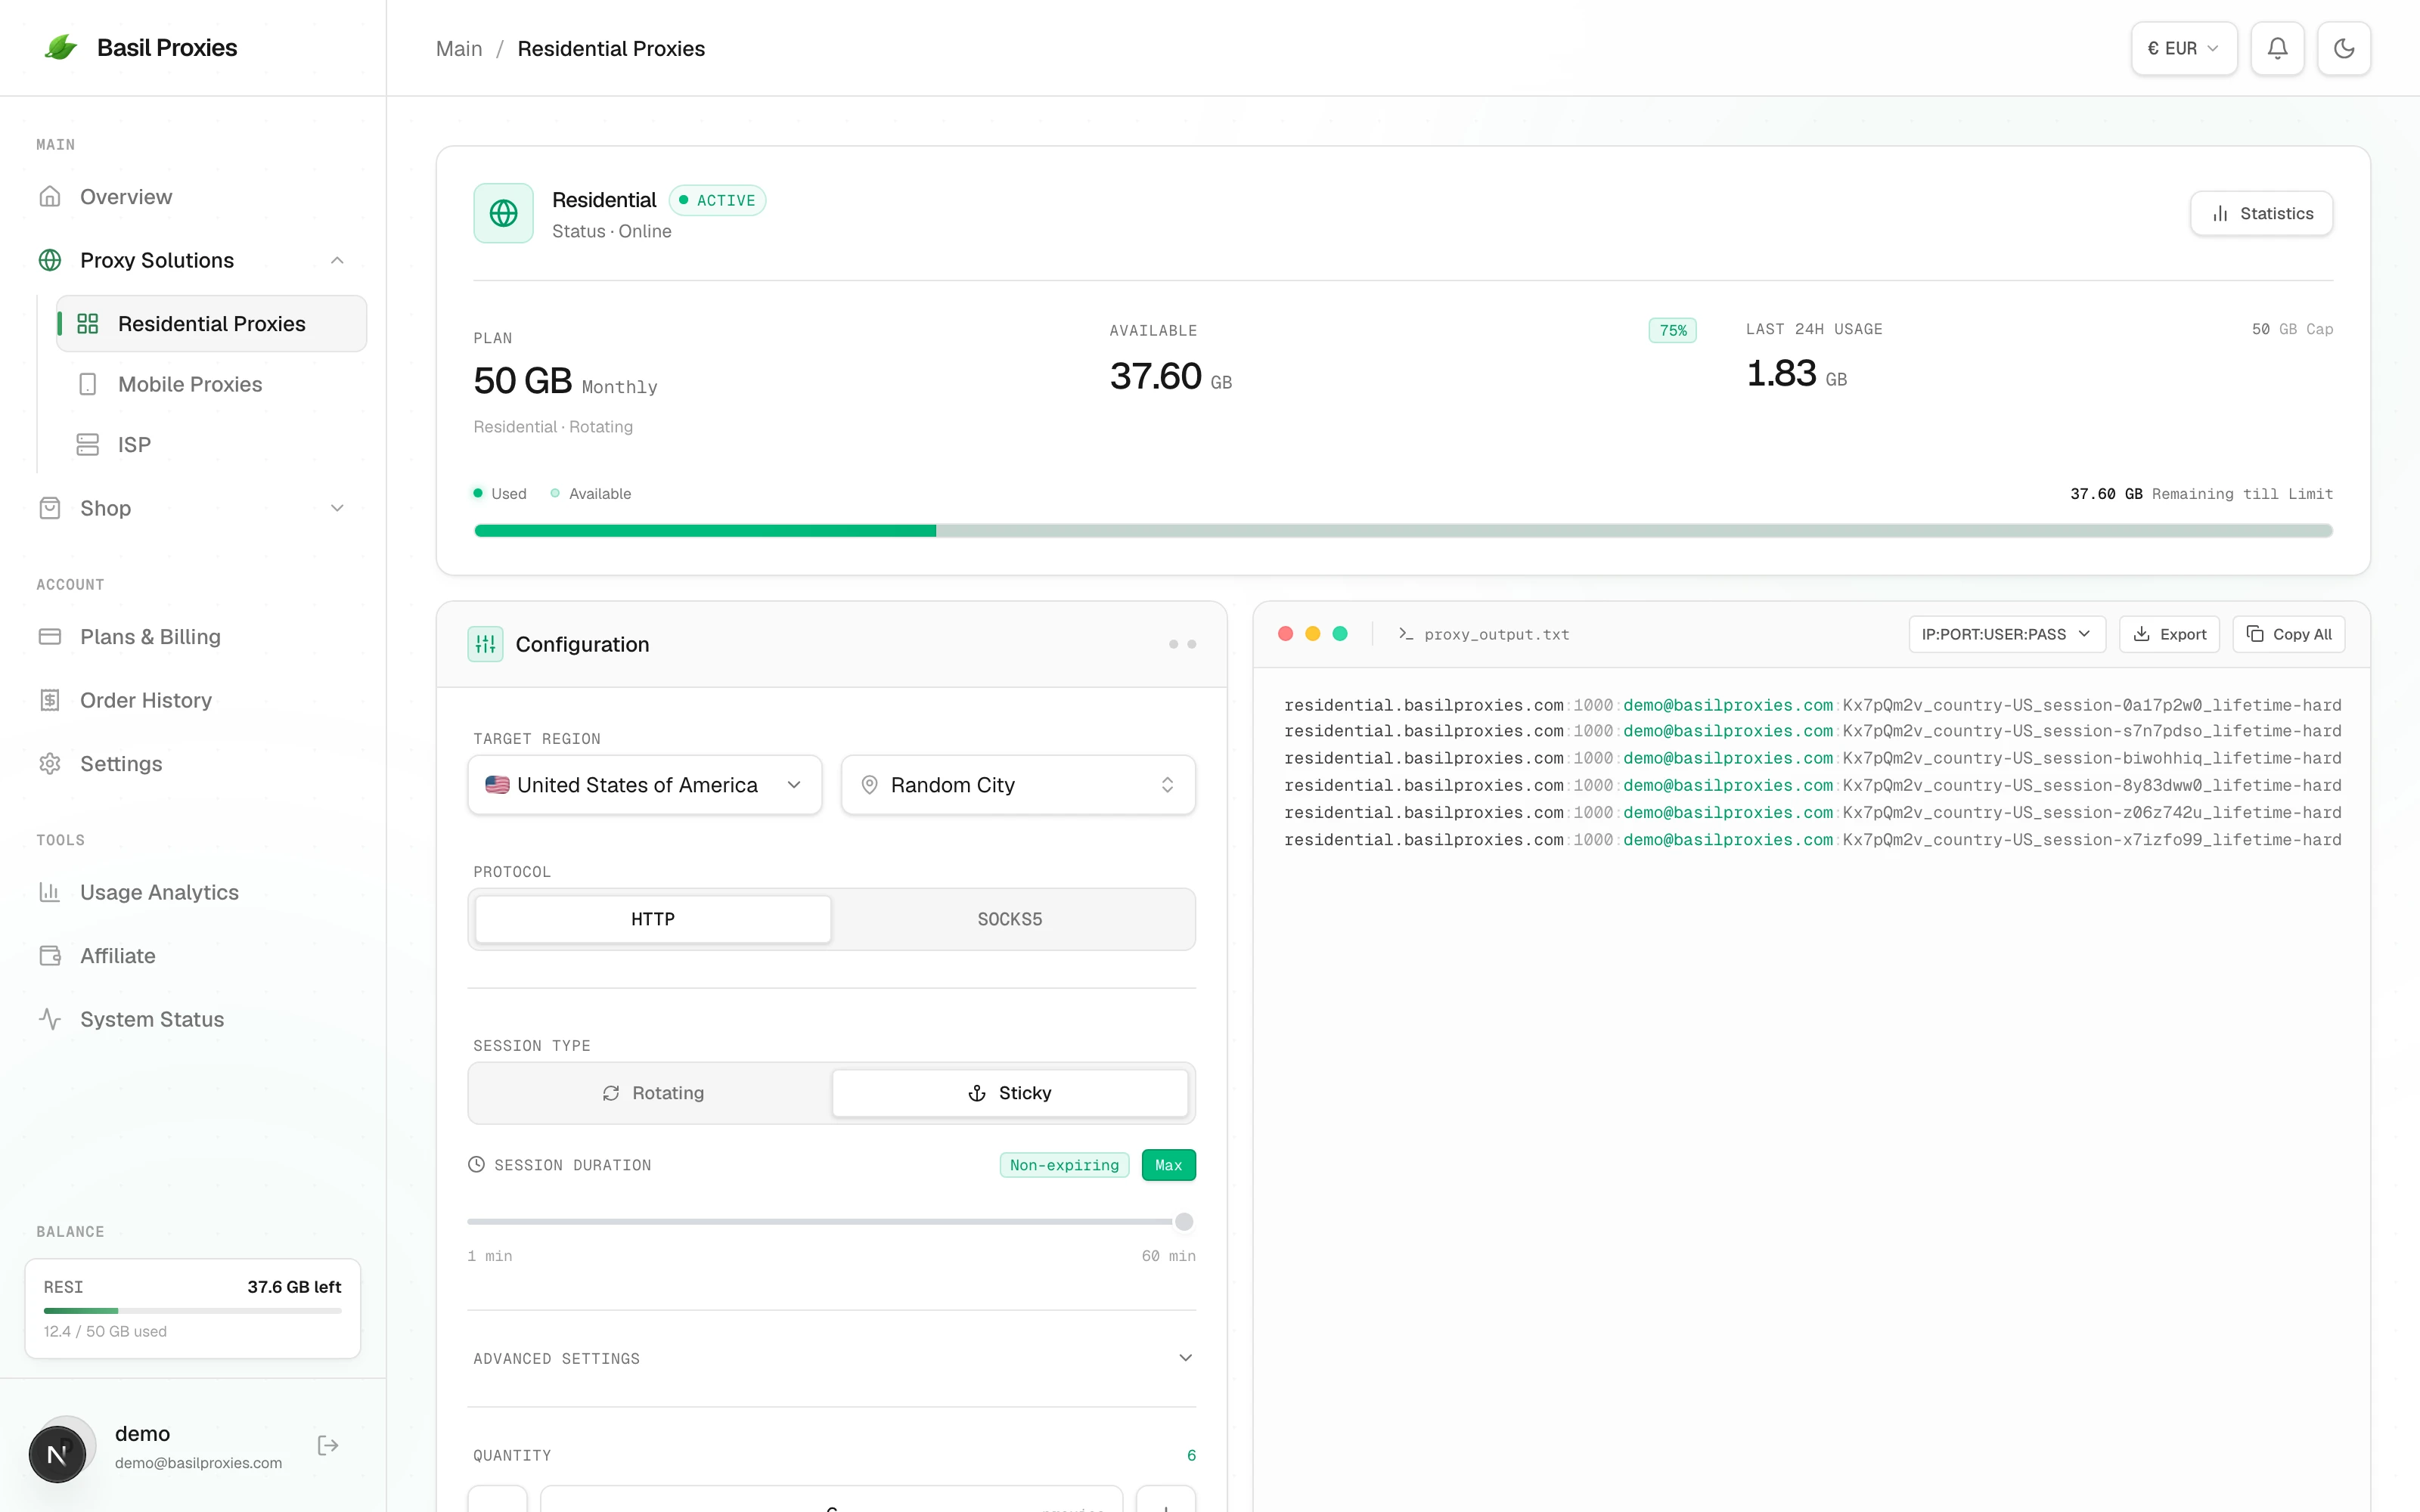Click the used/available data progress bar
2420x1512 pixels.
click(x=1403, y=531)
